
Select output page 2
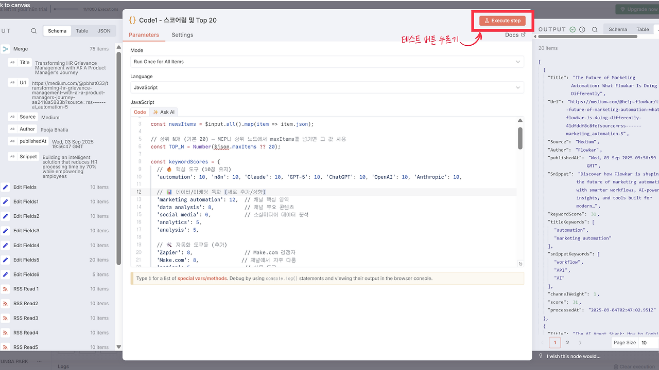coord(567,343)
